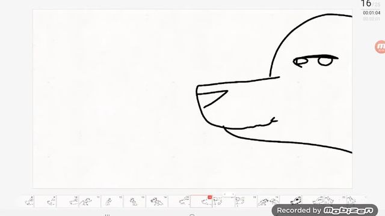
Task: Tap the 00:01:04 timecode
Action: coord(372,13)
